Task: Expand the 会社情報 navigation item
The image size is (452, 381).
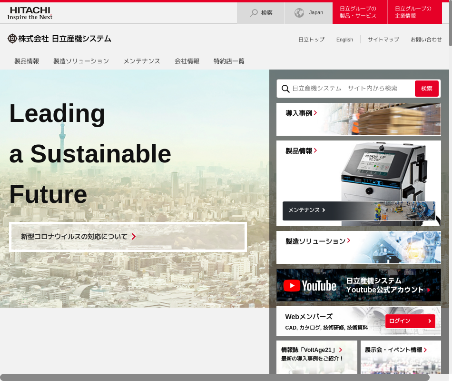Action: coord(187,61)
